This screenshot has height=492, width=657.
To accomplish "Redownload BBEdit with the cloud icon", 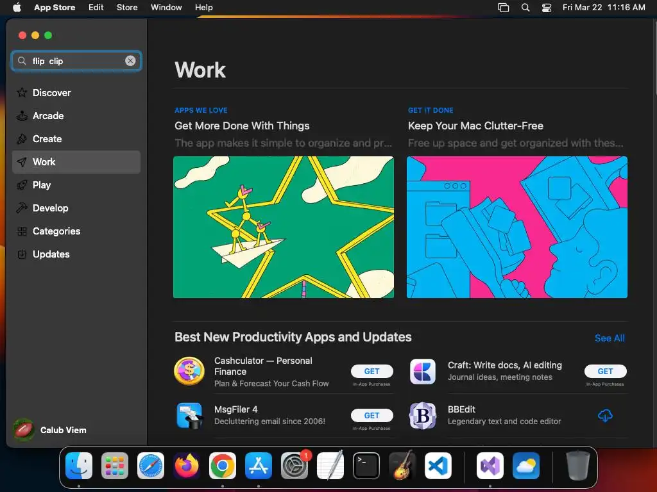I will click(x=605, y=415).
